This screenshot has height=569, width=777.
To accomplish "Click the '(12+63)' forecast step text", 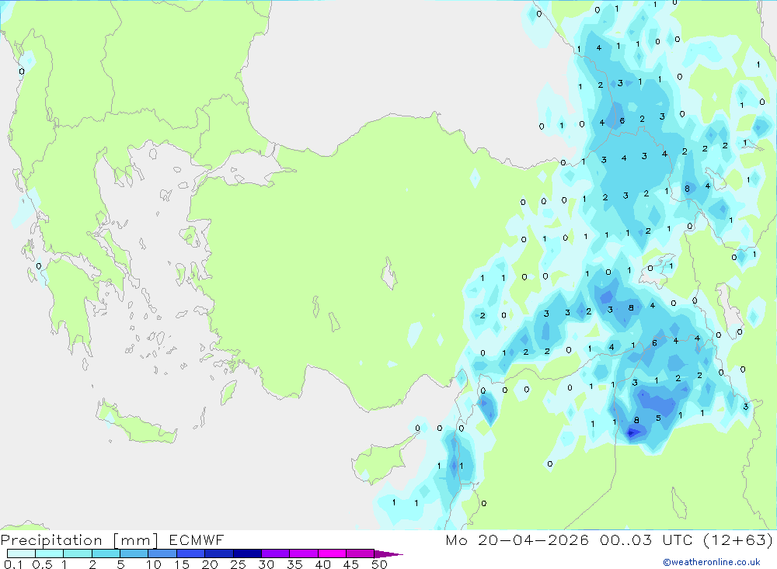I will tap(738, 540).
